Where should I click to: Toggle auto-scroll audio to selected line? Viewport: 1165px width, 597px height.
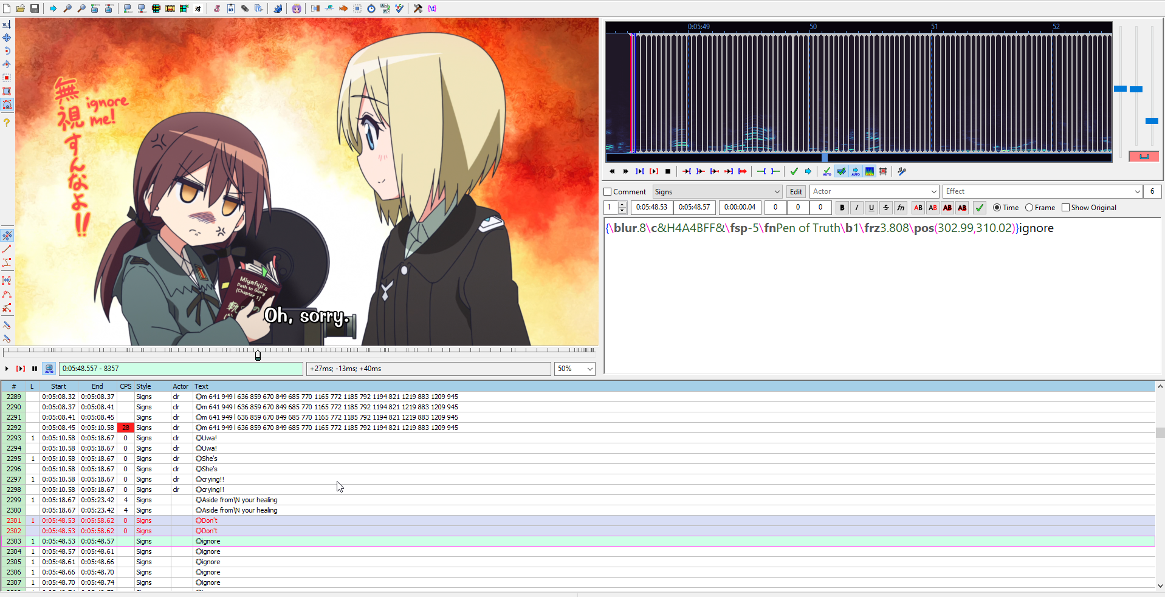pos(856,172)
